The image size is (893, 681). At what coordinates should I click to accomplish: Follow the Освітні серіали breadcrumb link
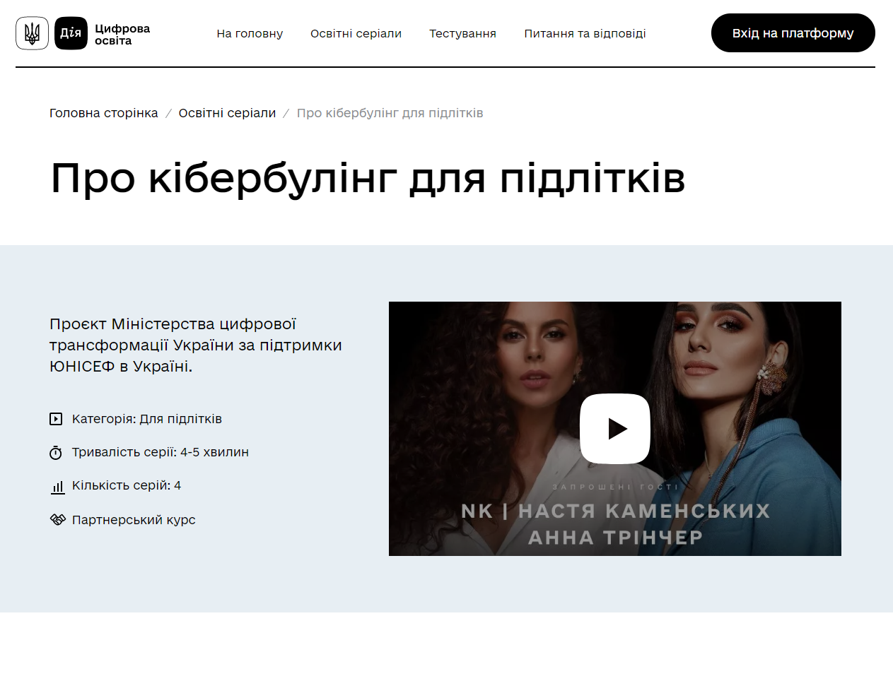pos(227,113)
